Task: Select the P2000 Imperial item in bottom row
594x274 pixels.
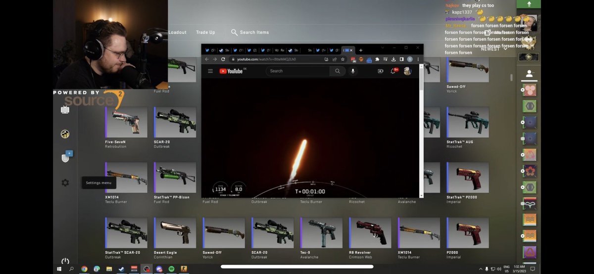Action: [x=467, y=238]
